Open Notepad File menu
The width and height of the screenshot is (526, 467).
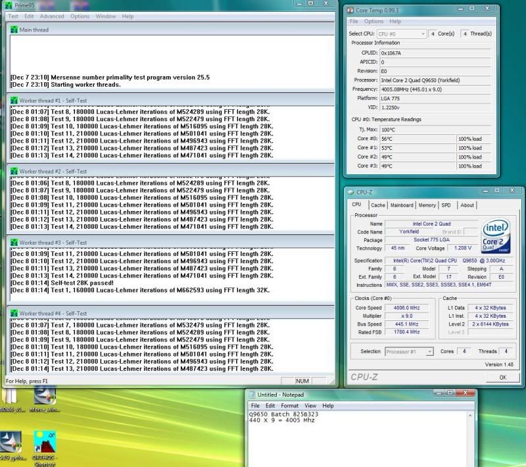[255, 406]
